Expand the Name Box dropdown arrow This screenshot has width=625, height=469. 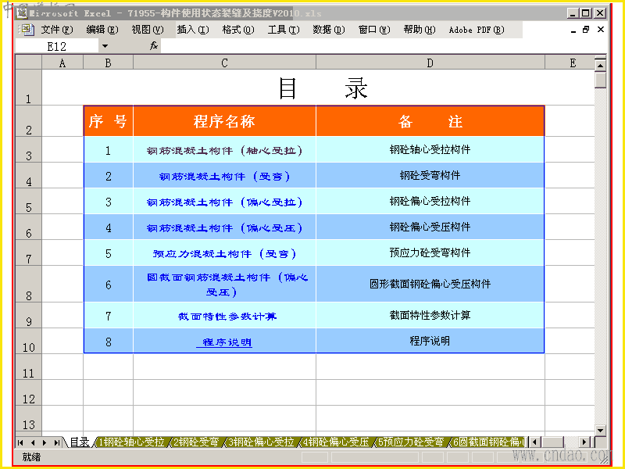pyautogui.click(x=105, y=46)
